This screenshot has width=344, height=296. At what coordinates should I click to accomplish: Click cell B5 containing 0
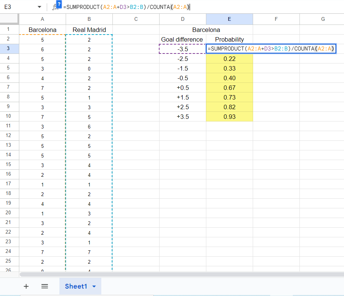coord(89,68)
